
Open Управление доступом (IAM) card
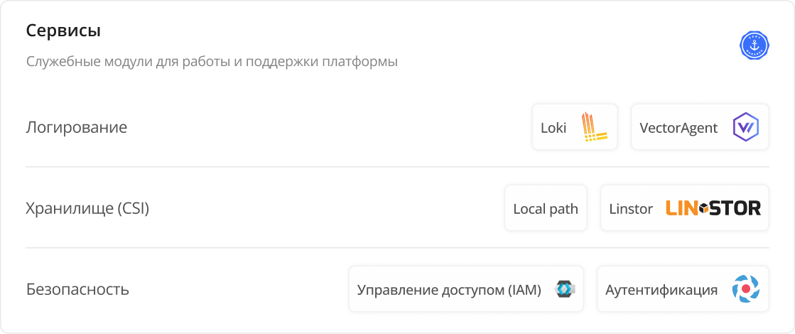(465, 289)
